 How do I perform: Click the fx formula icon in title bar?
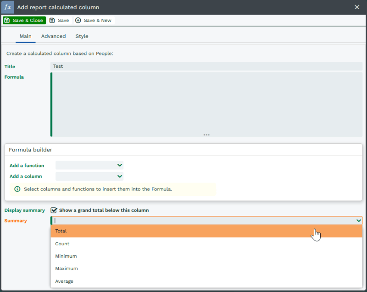click(7, 7)
